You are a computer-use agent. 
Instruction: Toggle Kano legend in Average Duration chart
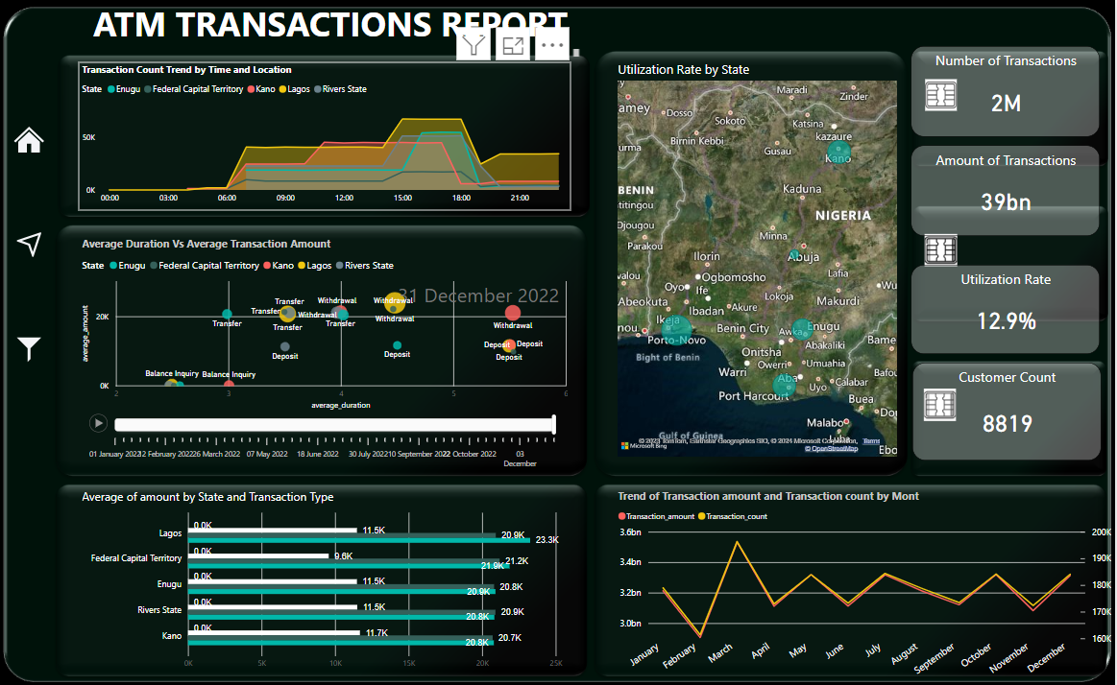[x=282, y=266]
